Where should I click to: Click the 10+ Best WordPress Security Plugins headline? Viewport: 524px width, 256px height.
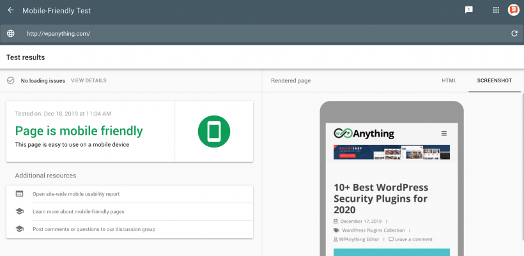click(381, 199)
